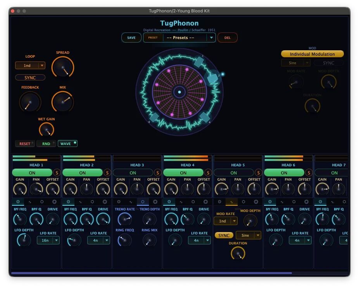The height and width of the screenshot is (287, 359).
Task: Enable Head 3 ON switch
Action: tap(133, 173)
